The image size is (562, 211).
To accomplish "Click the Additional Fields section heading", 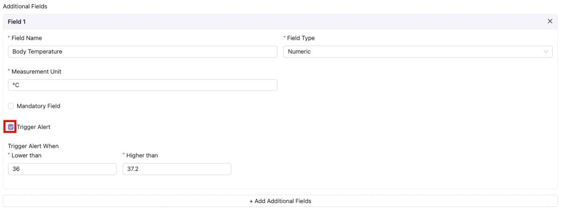I will 25,7.
